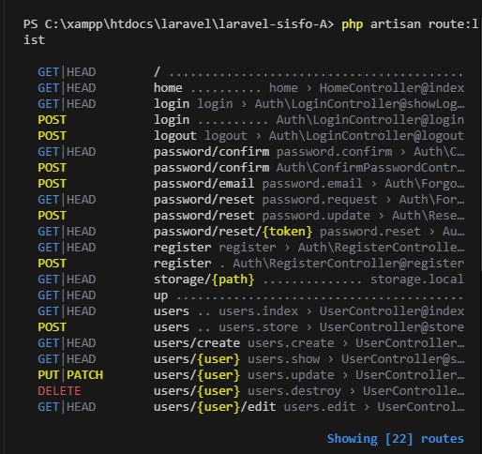
Task: Select the 'HomeController@index' text
Action: point(392,88)
